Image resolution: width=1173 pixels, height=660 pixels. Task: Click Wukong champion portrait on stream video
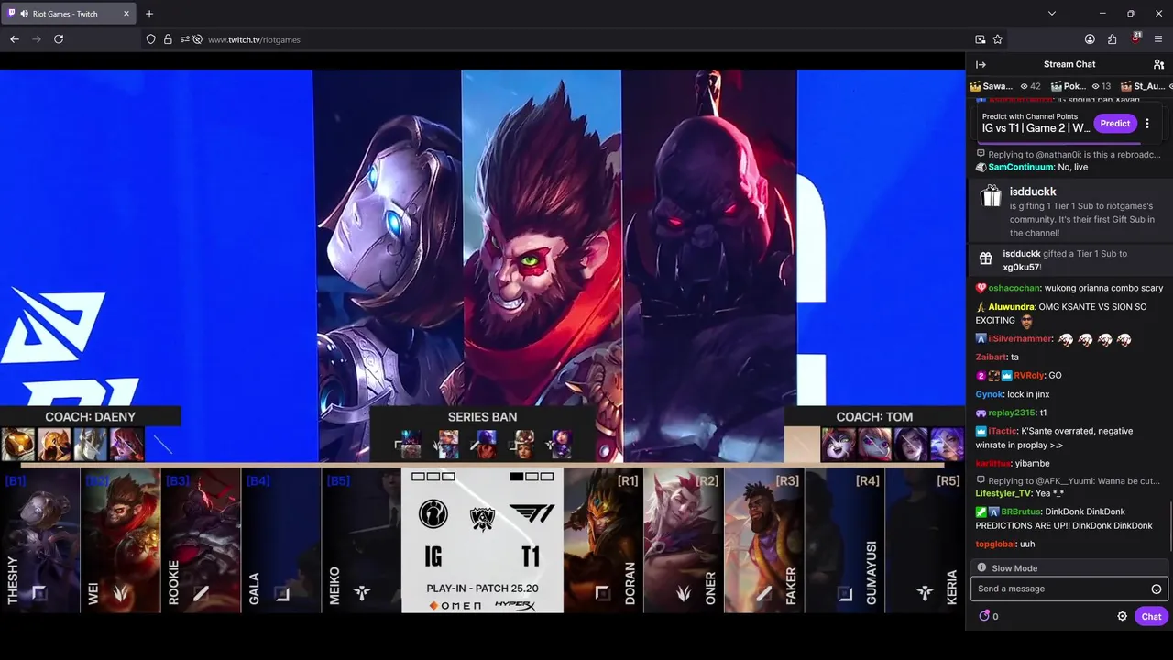pos(541,266)
